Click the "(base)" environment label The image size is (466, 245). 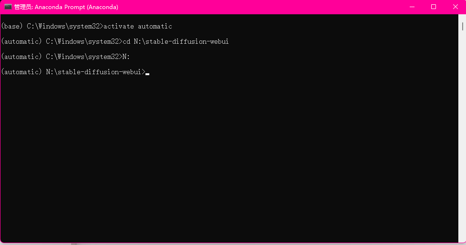click(x=12, y=26)
